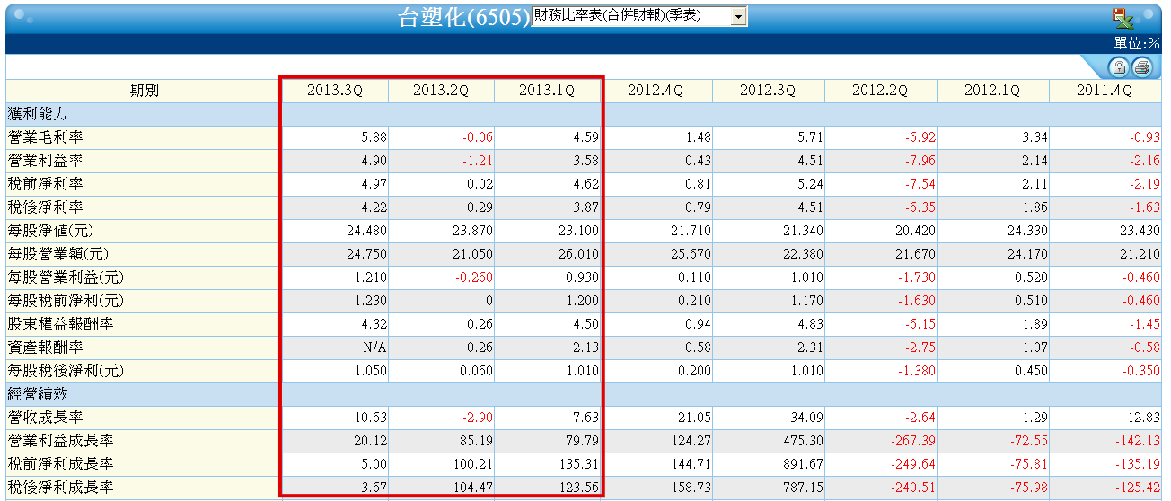Select 稅後淨利率 value 3.87 for 2013.1Q

585,207
